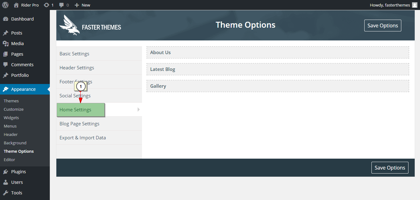Click the Tools wrench icon
The width and height of the screenshot is (420, 200).
pyautogui.click(x=6, y=193)
